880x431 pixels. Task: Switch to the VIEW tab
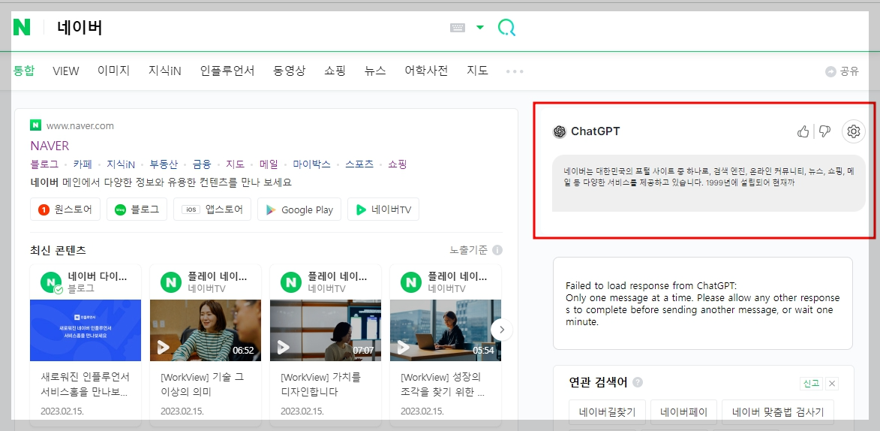tap(66, 71)
